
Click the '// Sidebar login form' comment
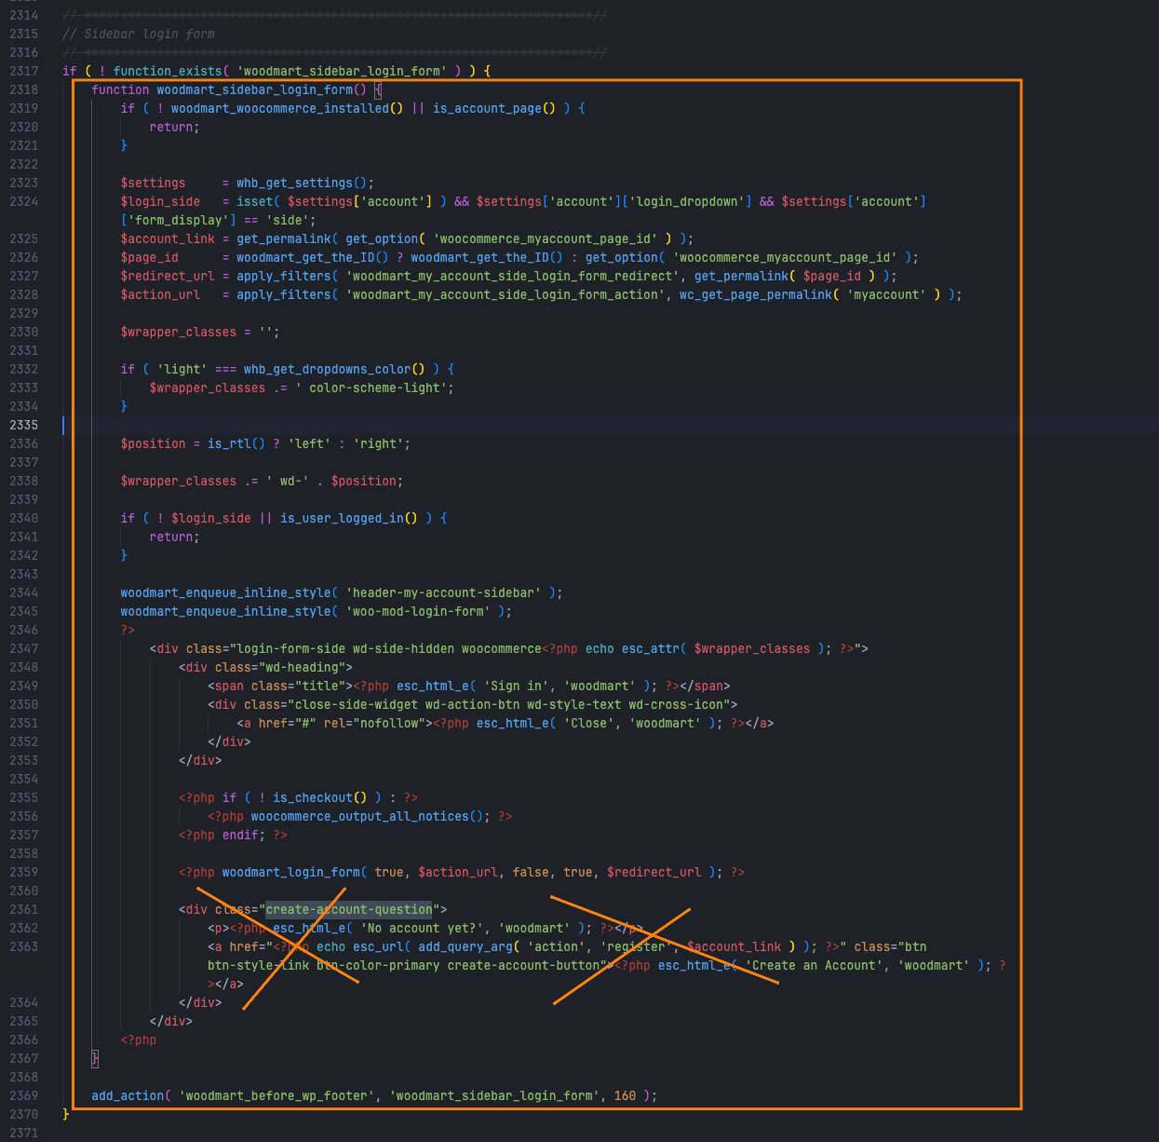tap(139, 34)
